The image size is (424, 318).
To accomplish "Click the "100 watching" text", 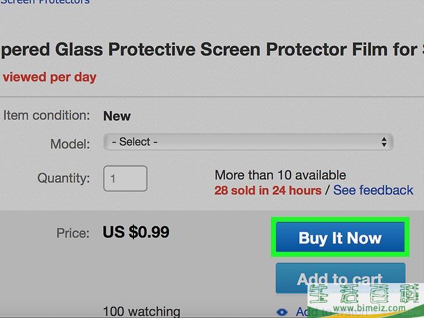I will click(x=142, y=312).
